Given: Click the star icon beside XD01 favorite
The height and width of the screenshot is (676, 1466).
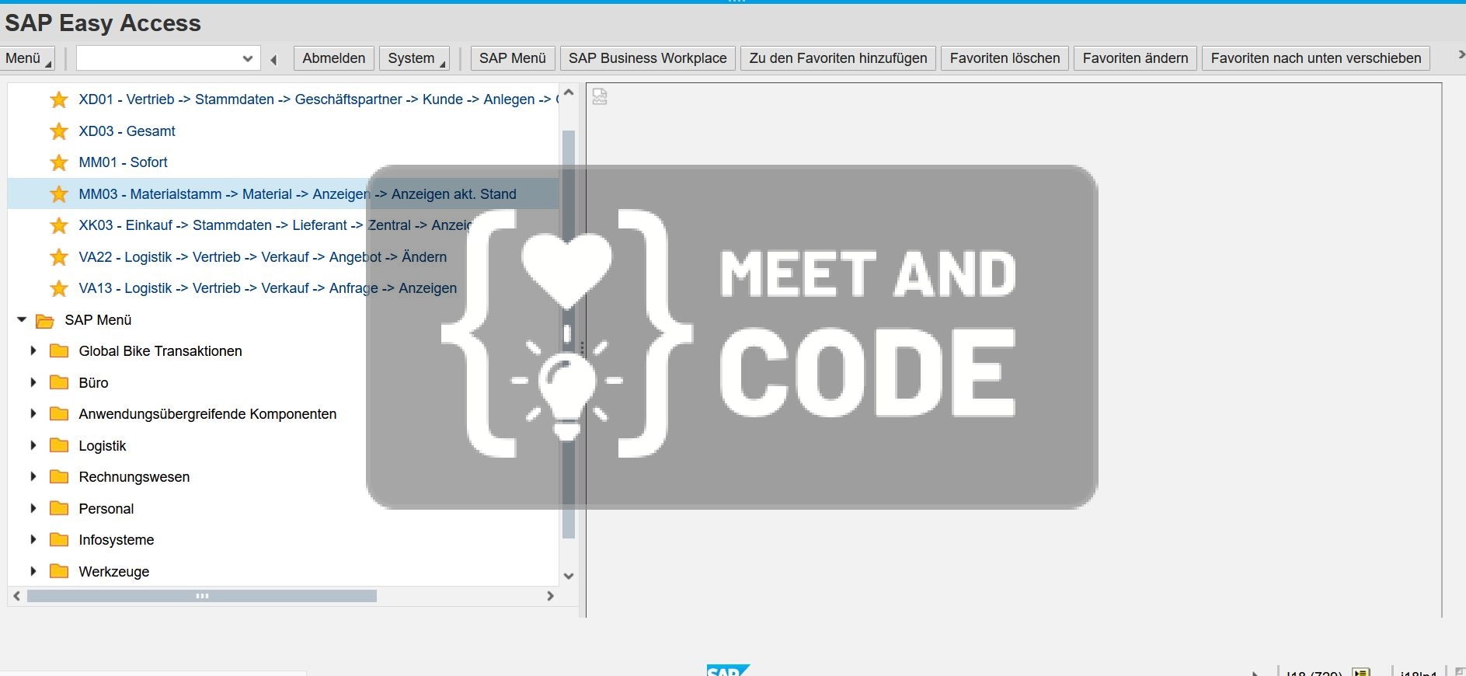Looking at the screenshot, I should [x=59, y=99].
